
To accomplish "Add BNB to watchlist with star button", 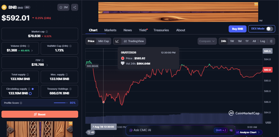I will 63,7.
